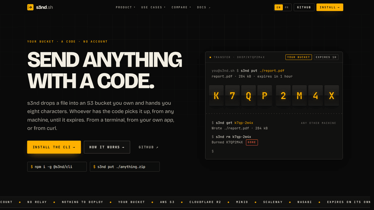
Task: Click Nothing To Deploy in the ticker
Action: 82,202
